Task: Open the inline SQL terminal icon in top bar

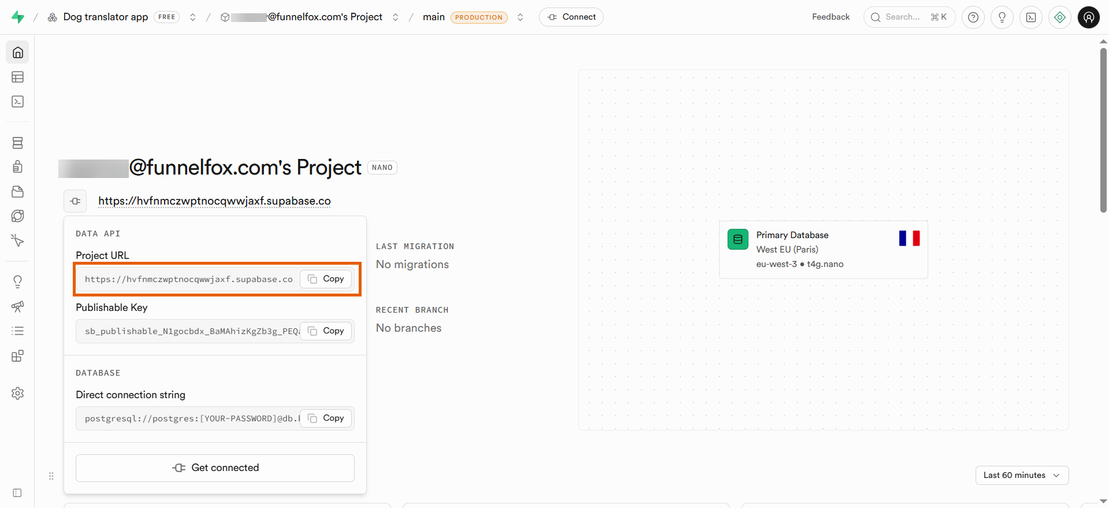Action: click(x=1031, y=17)
